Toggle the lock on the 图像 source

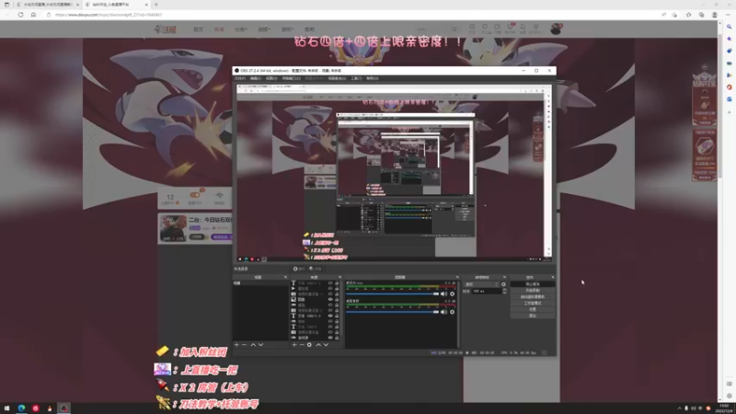[x=337, y=300]
